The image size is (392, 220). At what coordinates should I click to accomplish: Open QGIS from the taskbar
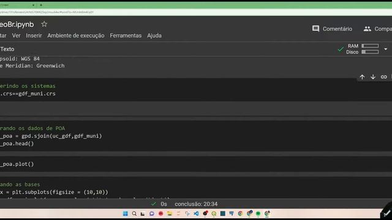(214, 213)
